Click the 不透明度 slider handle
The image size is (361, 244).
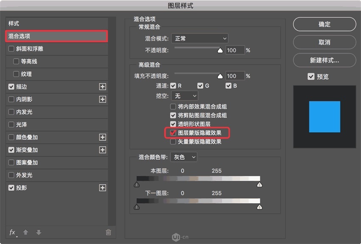point(220,50)
